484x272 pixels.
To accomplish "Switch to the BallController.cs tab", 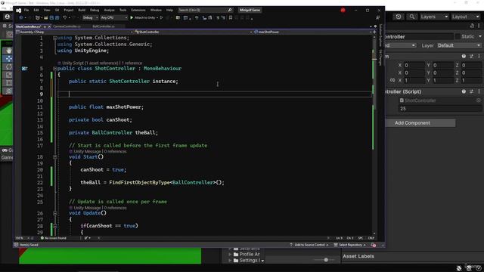I will point(104,26).
